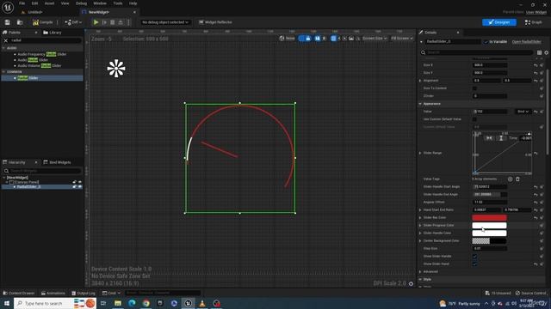
Task: Open the Output Log
Action: point(84,294)
